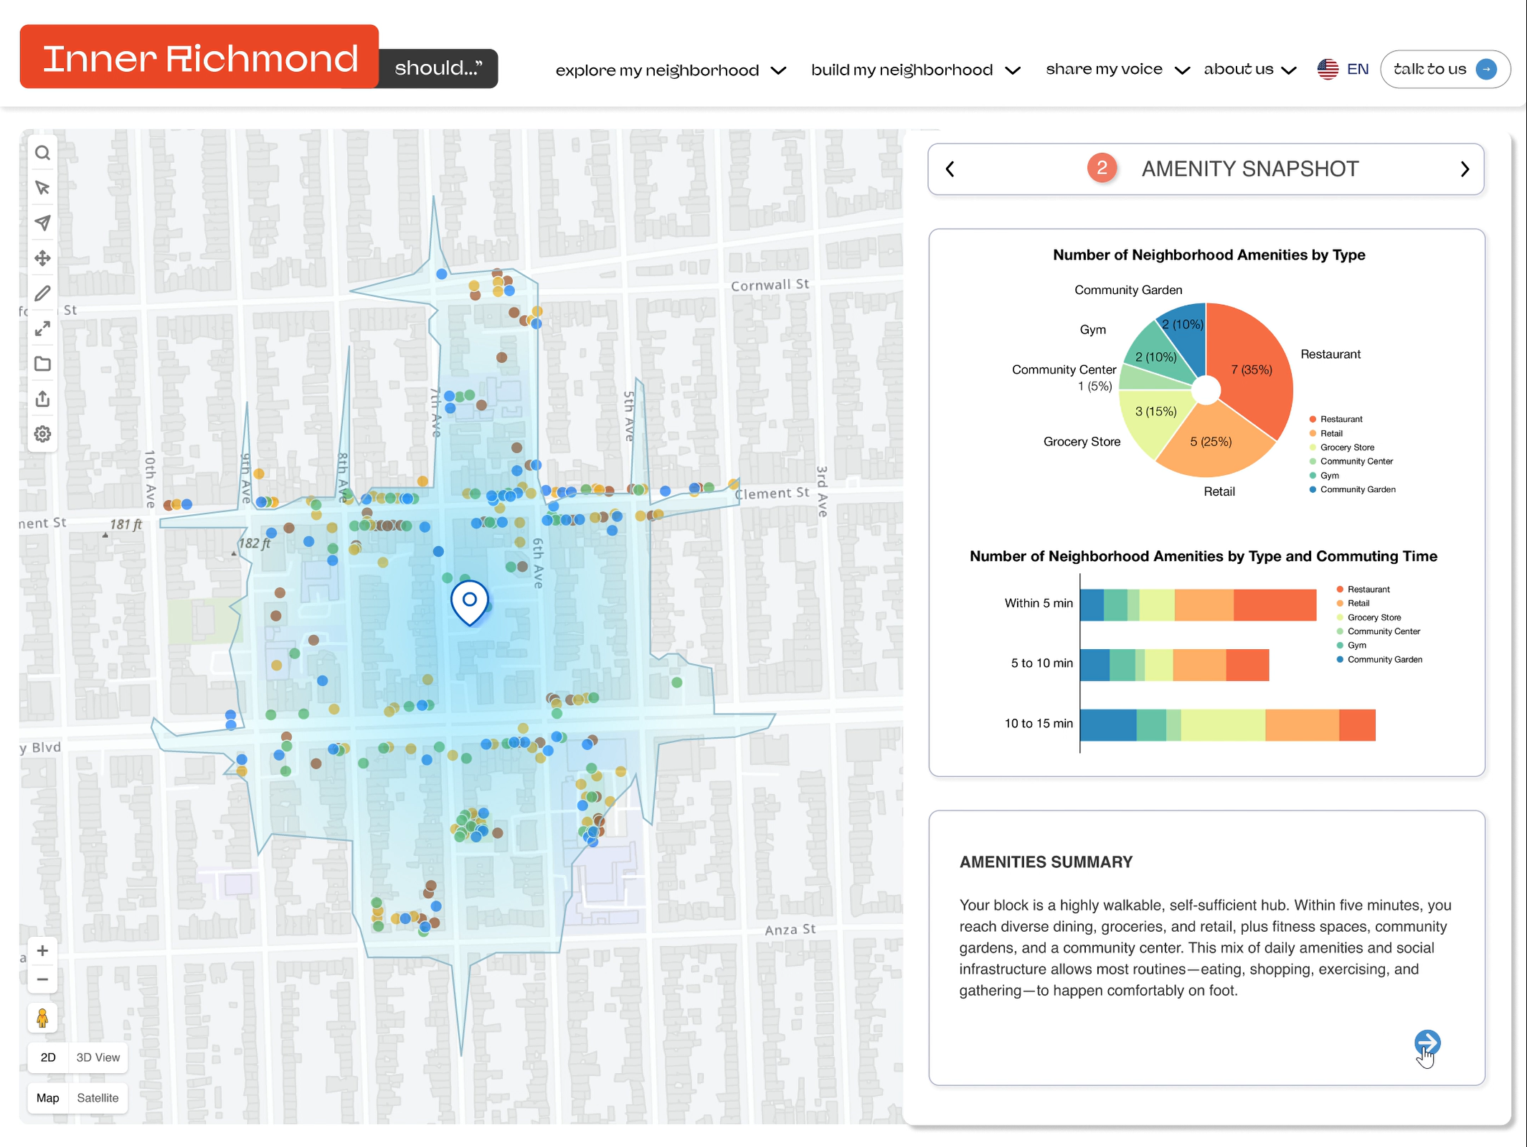Go to next snapshot with right chevron

1465,169
